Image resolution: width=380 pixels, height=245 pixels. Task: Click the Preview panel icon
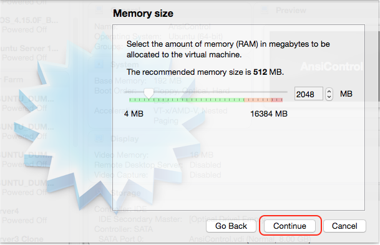pyautogui.click(x=264, y=10)
